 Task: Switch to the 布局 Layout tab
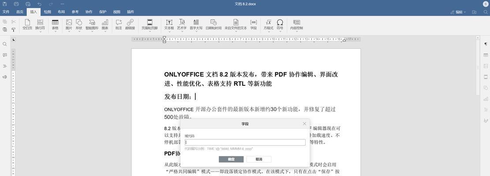(61, 12)
